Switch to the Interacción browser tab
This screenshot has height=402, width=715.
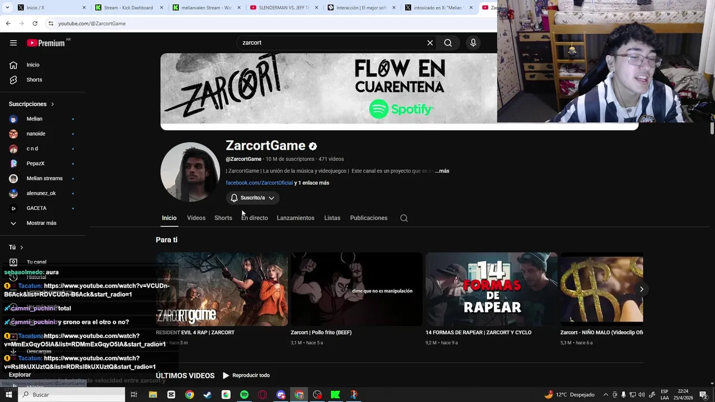[361, 8]
